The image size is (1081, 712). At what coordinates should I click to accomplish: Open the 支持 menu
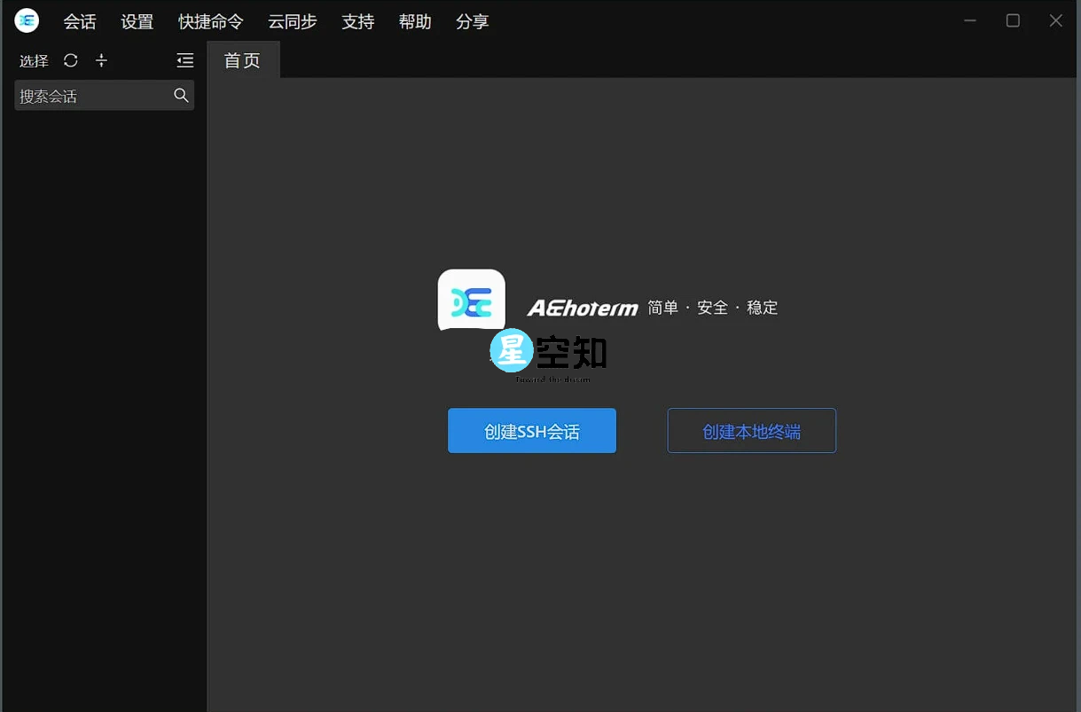coord(358,21)
